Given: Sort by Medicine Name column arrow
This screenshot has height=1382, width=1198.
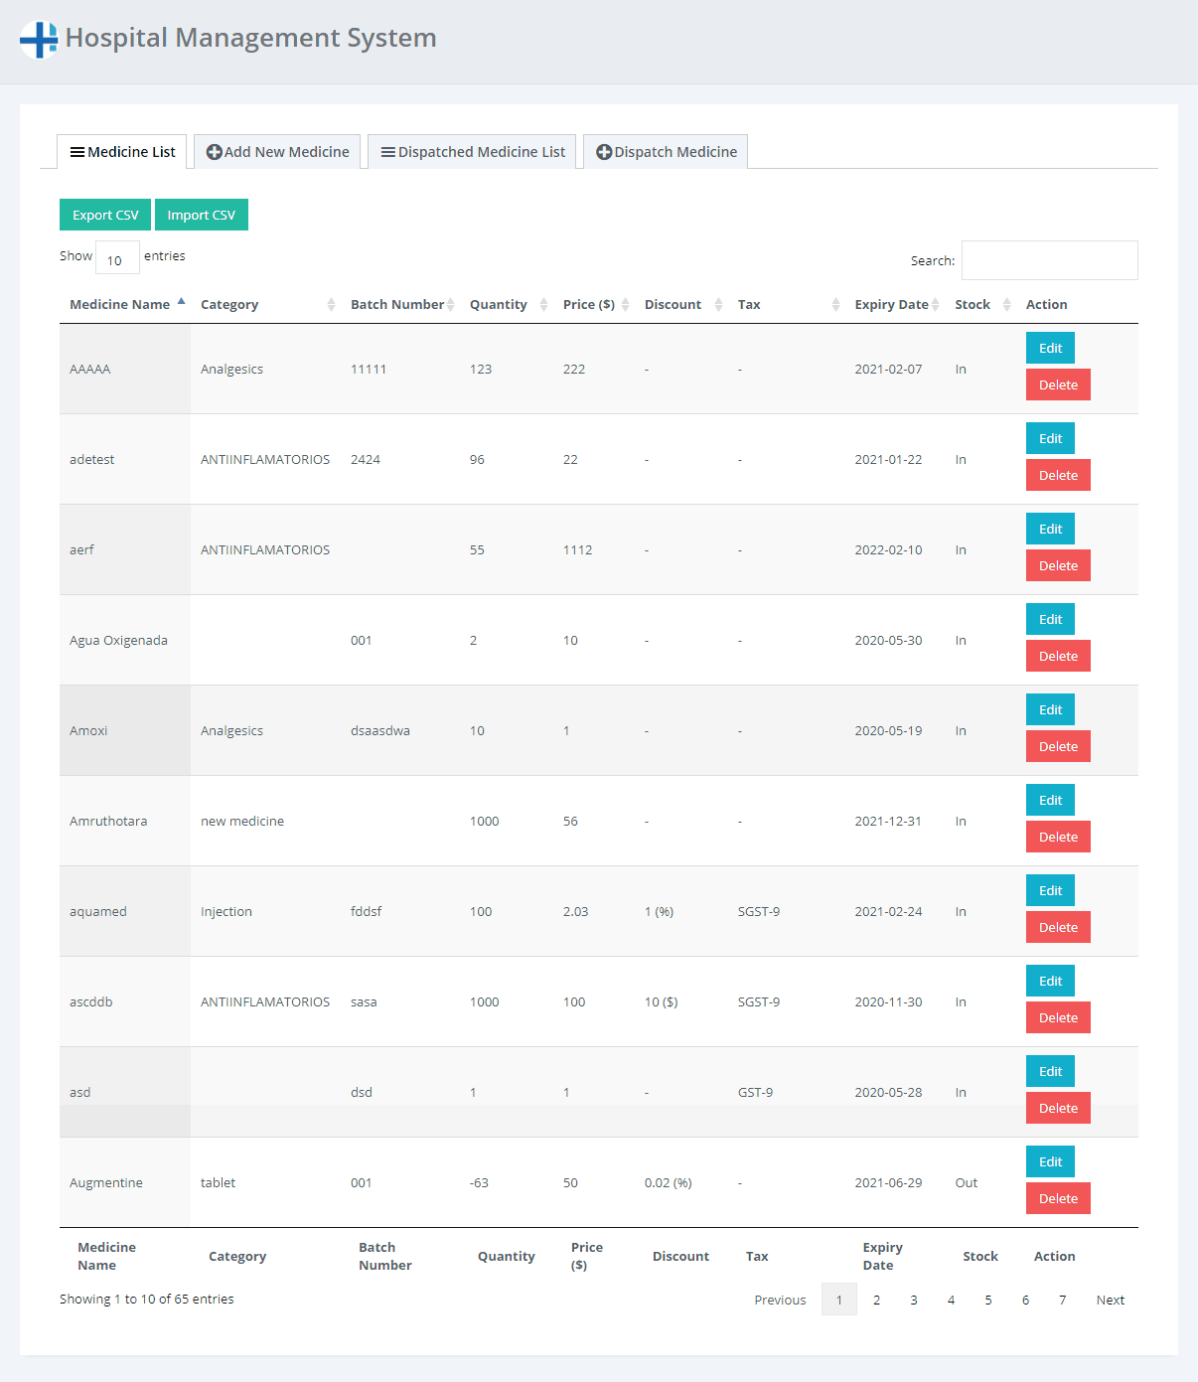Looking at the screenshot, I should (x=181, y=302).
